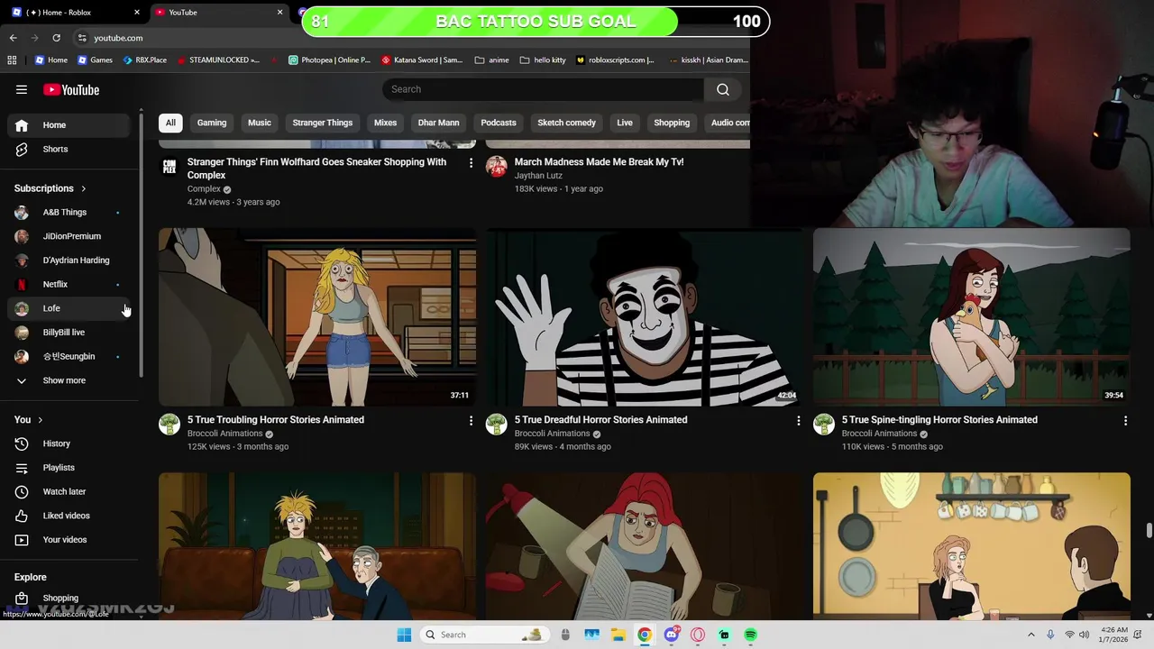Expand the You section chevron
This screenshot has height=649, width=1154.
[41, 420]
